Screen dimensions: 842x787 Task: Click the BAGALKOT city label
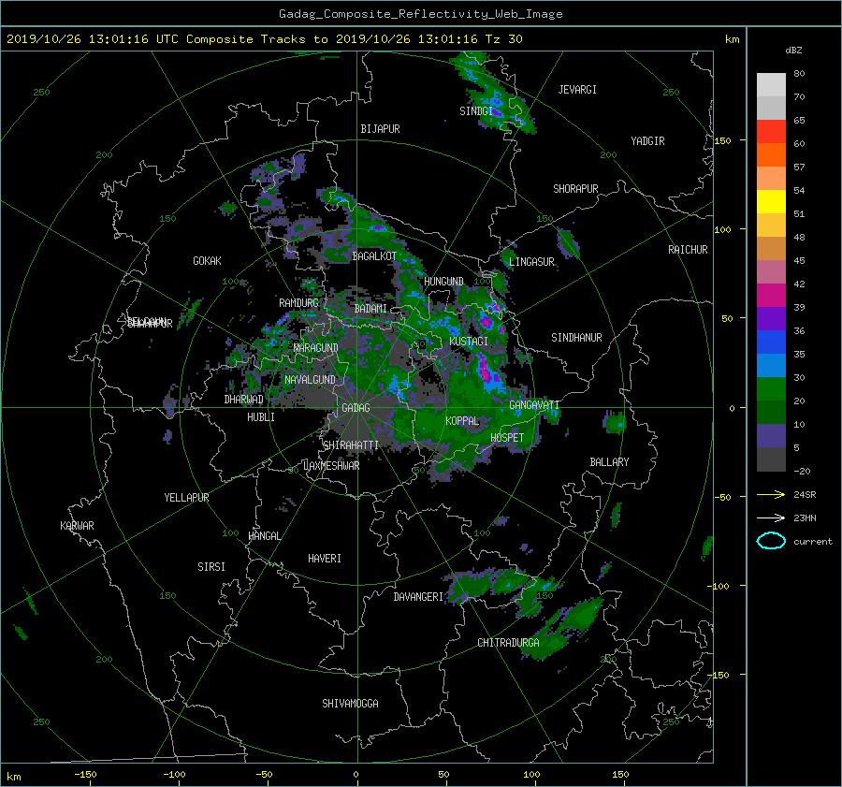[374, 256]
